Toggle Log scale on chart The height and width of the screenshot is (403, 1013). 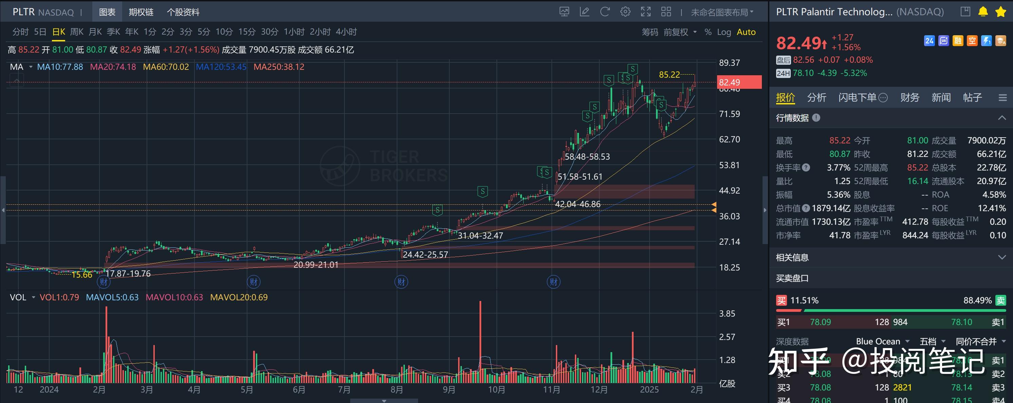[724, 32]
